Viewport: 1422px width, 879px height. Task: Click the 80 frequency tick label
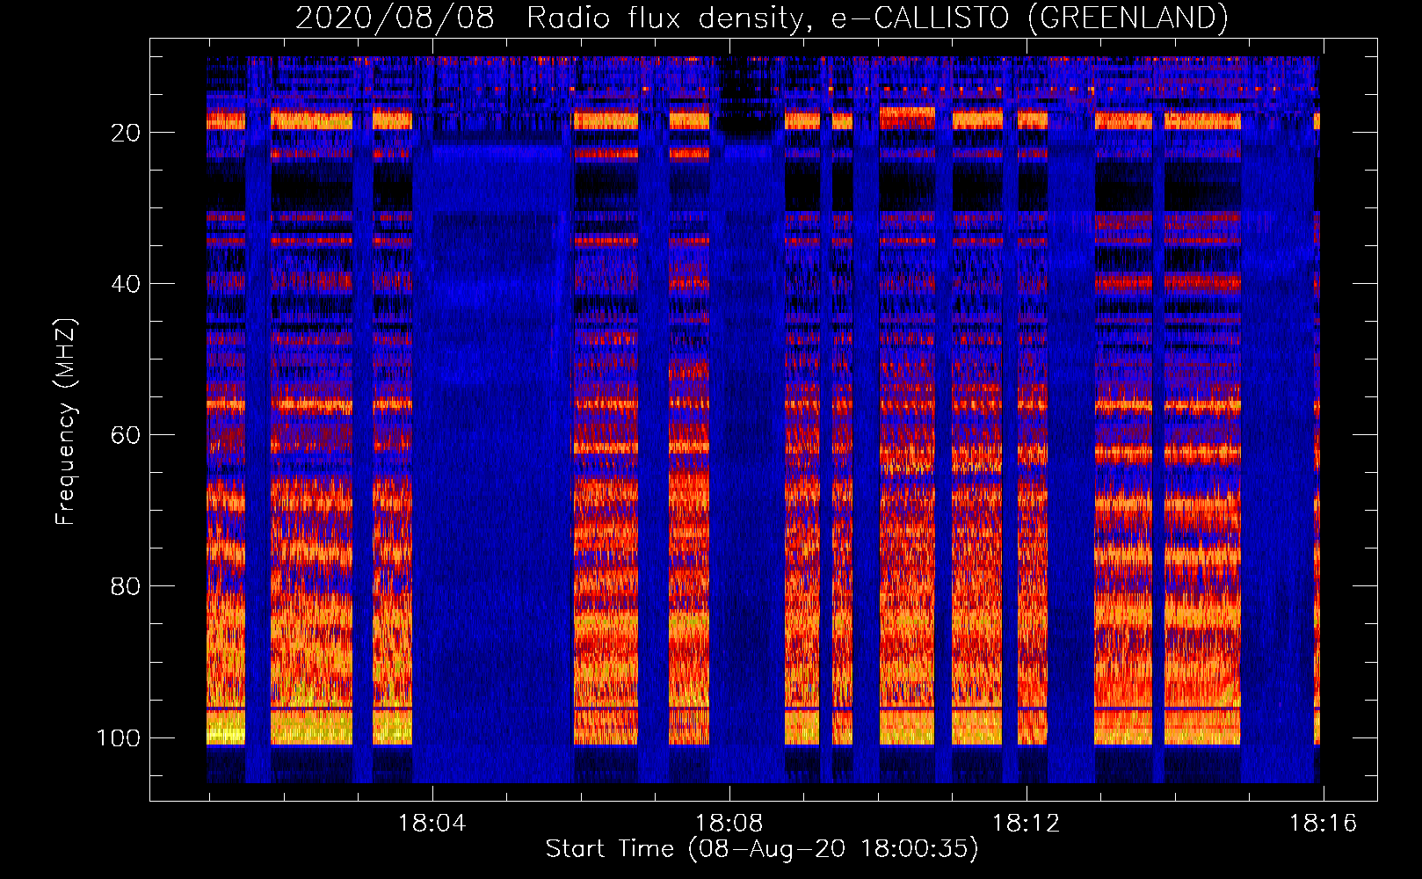tap(126, 586)
